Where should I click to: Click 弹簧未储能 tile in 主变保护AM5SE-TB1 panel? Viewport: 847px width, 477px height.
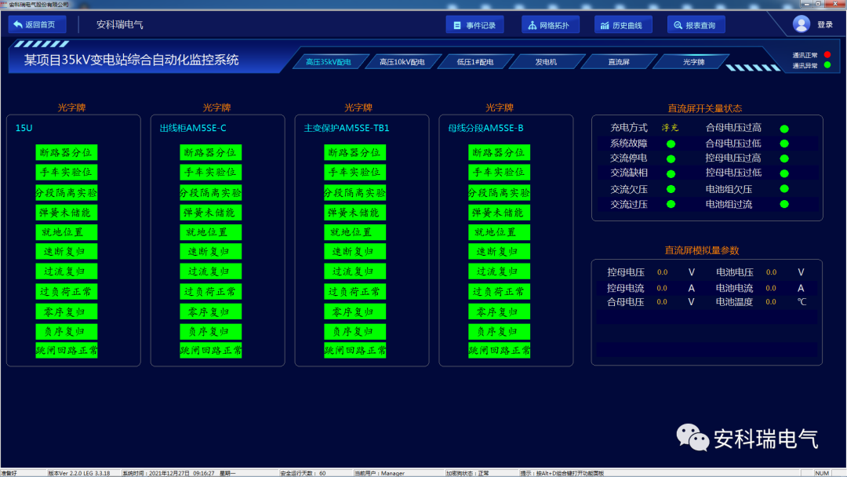coord(355,213)
